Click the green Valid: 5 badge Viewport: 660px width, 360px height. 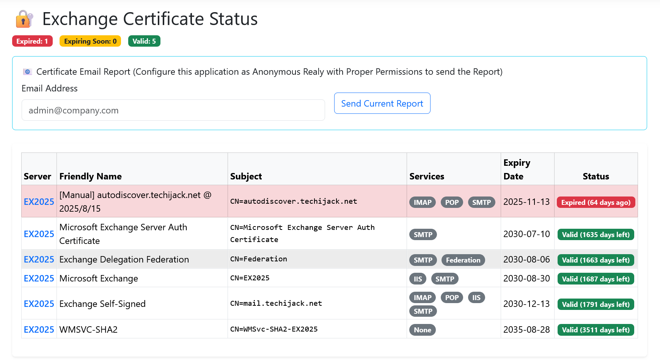point(144,41)
